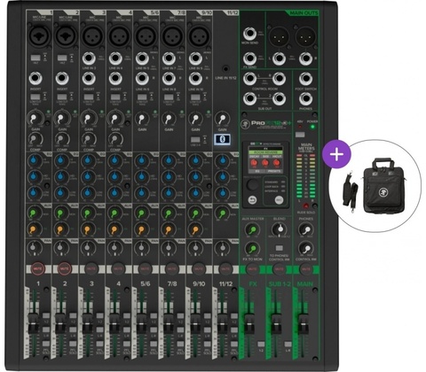426x372 pixels.
Task: Click channel 1 INSERT jack
Action: 35,79
